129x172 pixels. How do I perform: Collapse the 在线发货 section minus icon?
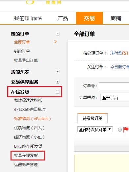tap(57, 92)
